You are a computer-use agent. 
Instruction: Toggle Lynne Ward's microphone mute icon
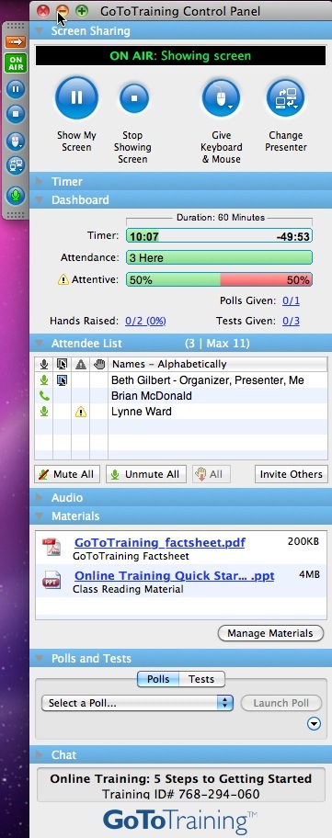pyautogui.click(x=44, y=412)
